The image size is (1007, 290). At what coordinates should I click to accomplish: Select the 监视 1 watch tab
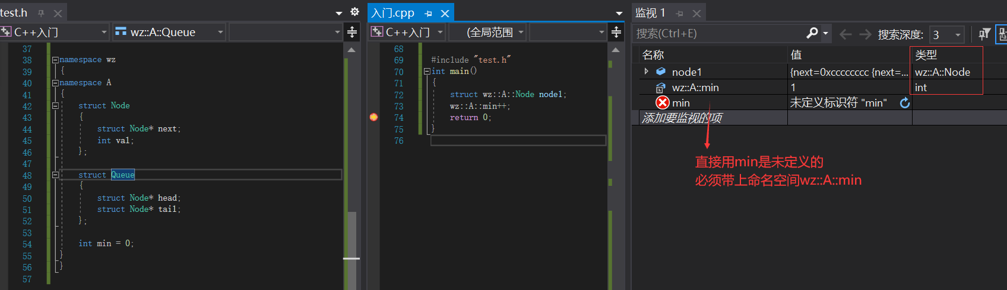(x=650, y=12)
